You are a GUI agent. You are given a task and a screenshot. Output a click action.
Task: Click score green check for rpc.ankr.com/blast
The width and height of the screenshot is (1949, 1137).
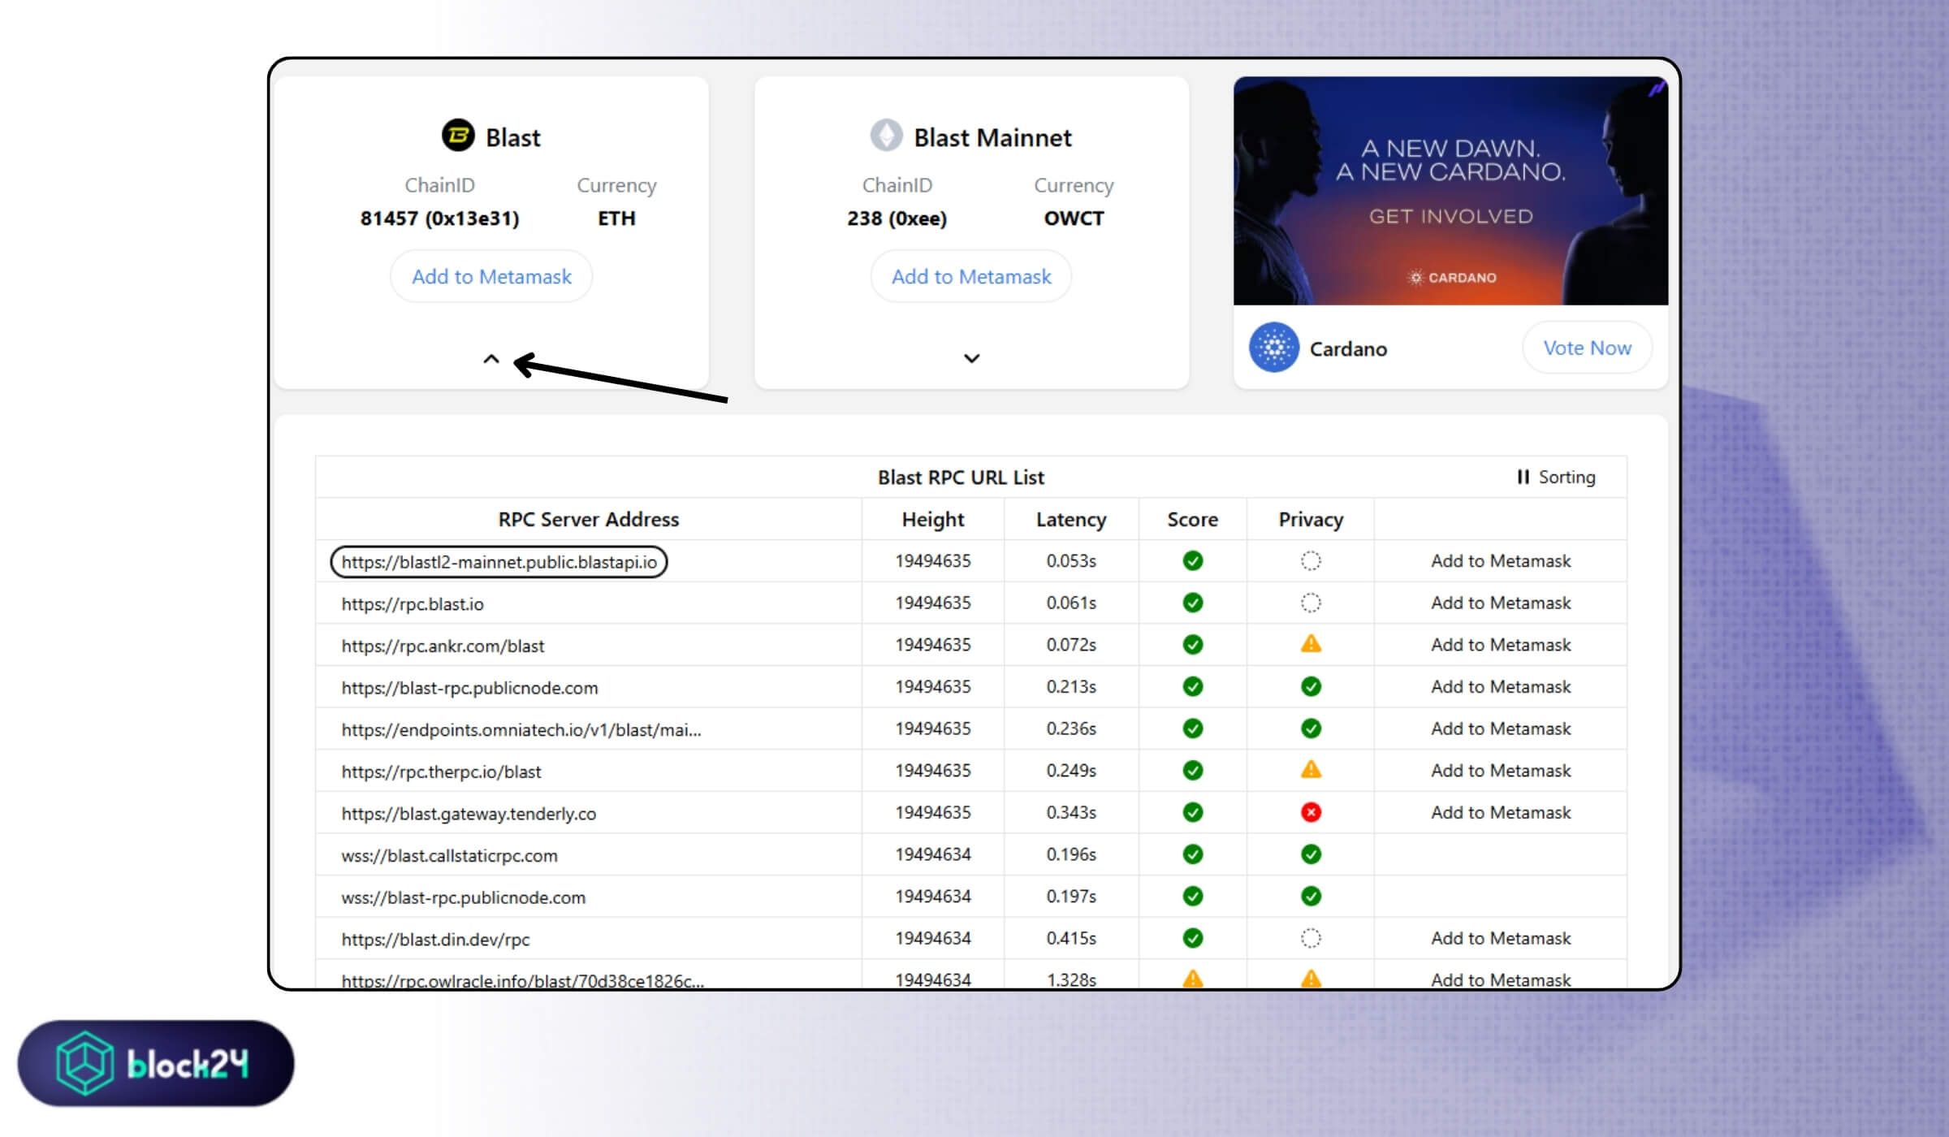(x=1192, y=644)
